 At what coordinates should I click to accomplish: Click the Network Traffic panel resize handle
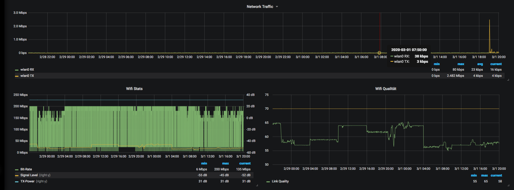coord(508,79)
